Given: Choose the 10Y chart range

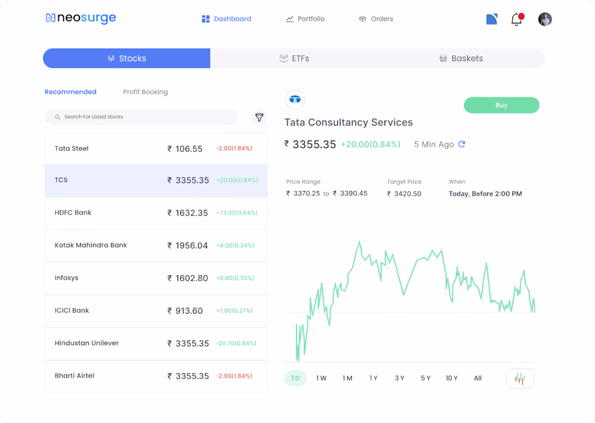Looking at the screenshot, I should tap(452, 378).
